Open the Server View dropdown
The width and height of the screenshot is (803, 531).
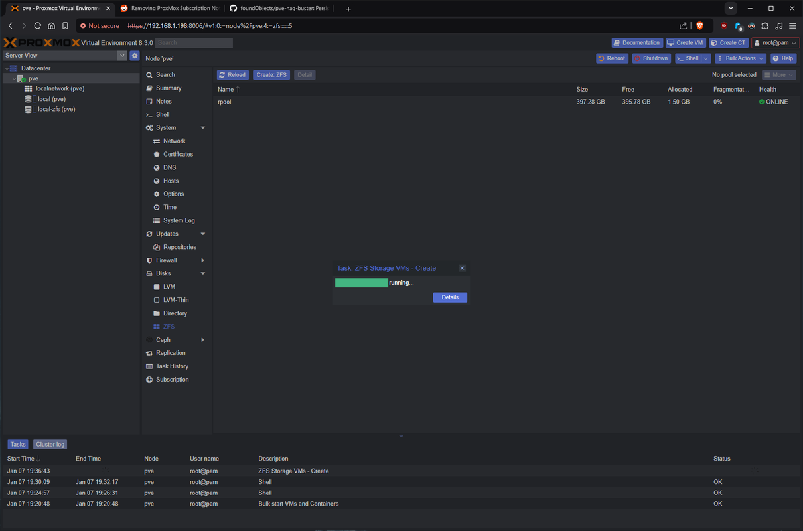(x=122, y=56)
